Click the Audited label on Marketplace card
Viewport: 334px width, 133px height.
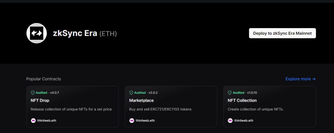click(x=140, y=93)
